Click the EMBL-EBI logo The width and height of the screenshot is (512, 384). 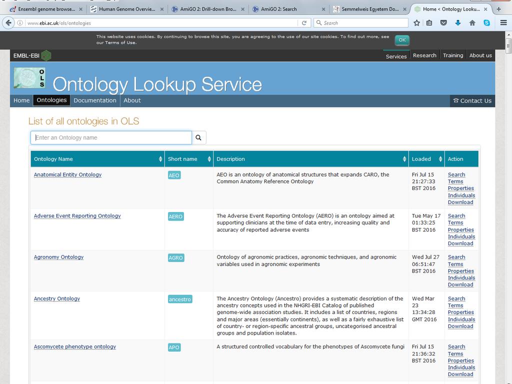point(32,55)
